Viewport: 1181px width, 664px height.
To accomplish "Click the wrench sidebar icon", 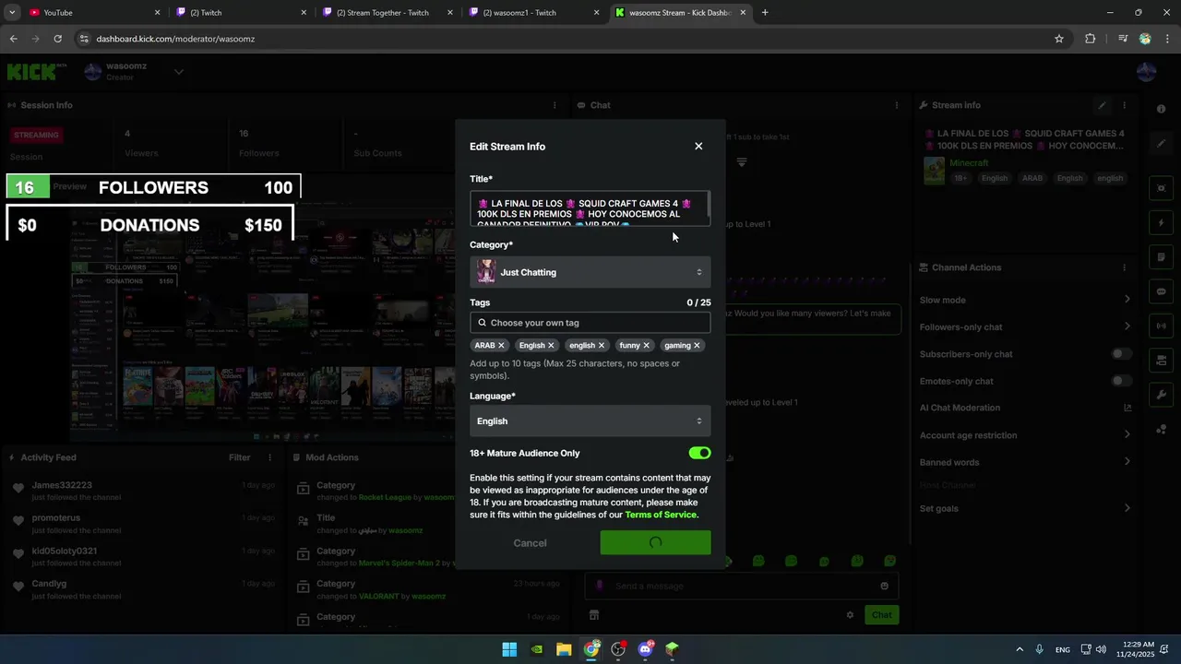I will click(1162, 395).
